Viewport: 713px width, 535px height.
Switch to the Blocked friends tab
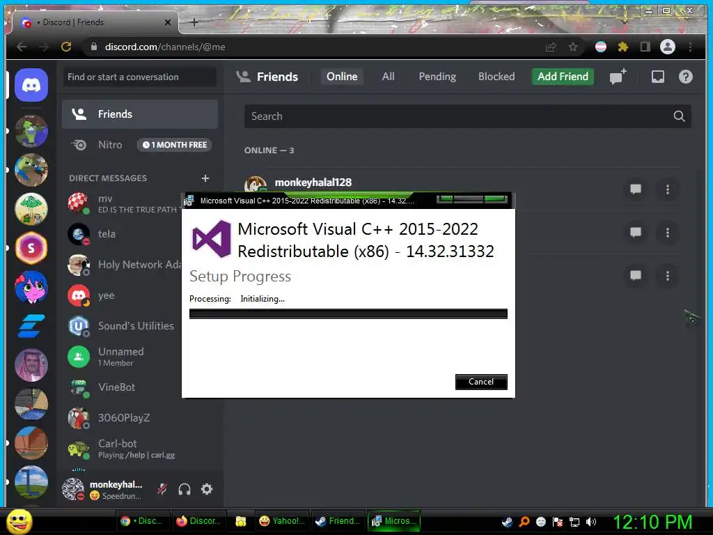click(496, 77)
